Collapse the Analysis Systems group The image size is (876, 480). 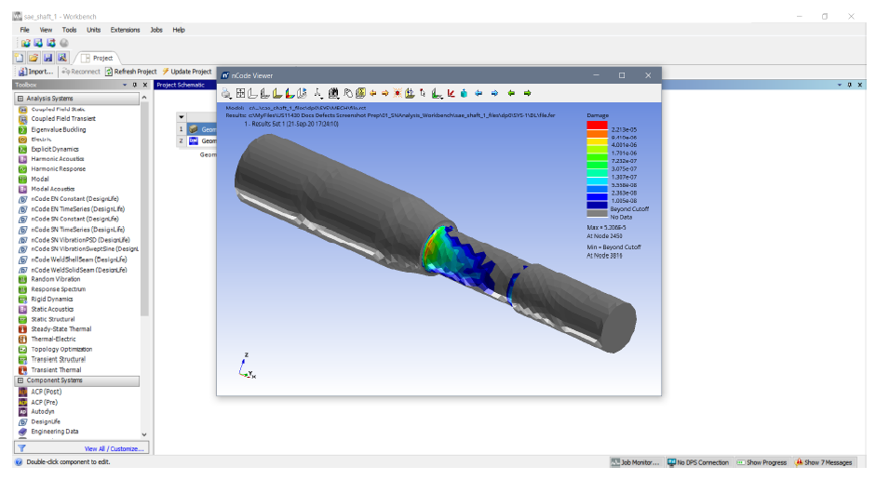[20, 99]
